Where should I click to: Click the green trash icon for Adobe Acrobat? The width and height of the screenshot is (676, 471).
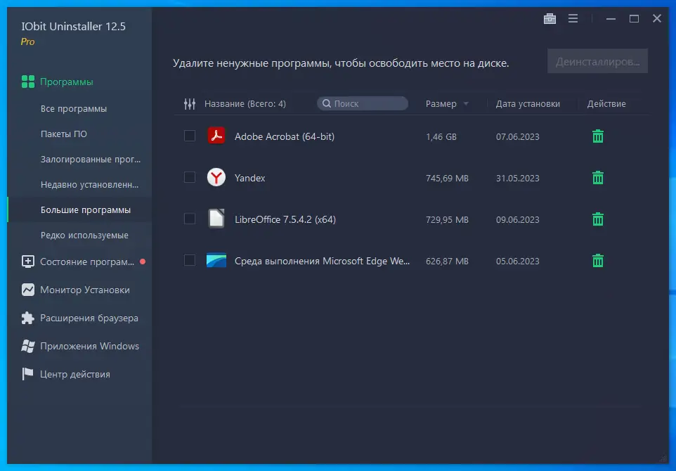tap(597, 136)
